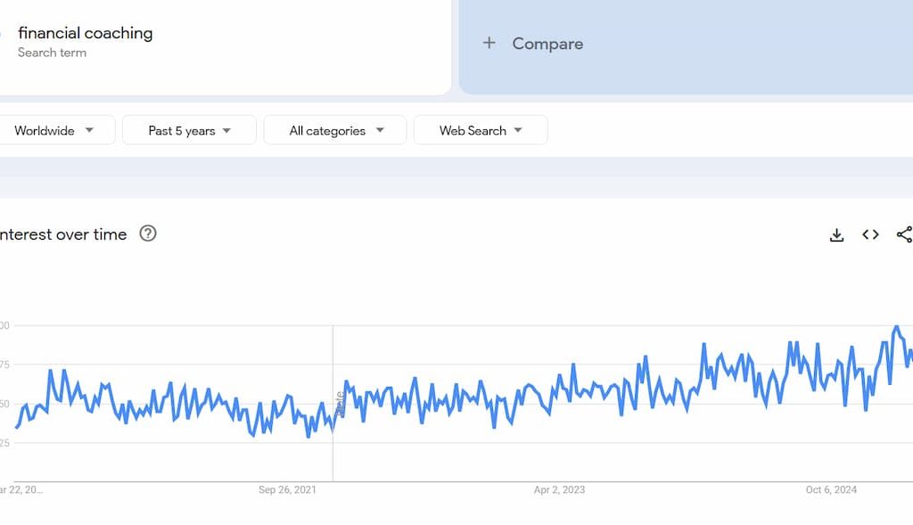Click the trend line's highest peak
Image resolution: width=913 pixels, height=525 pixels.
click(x=893, y=328)
